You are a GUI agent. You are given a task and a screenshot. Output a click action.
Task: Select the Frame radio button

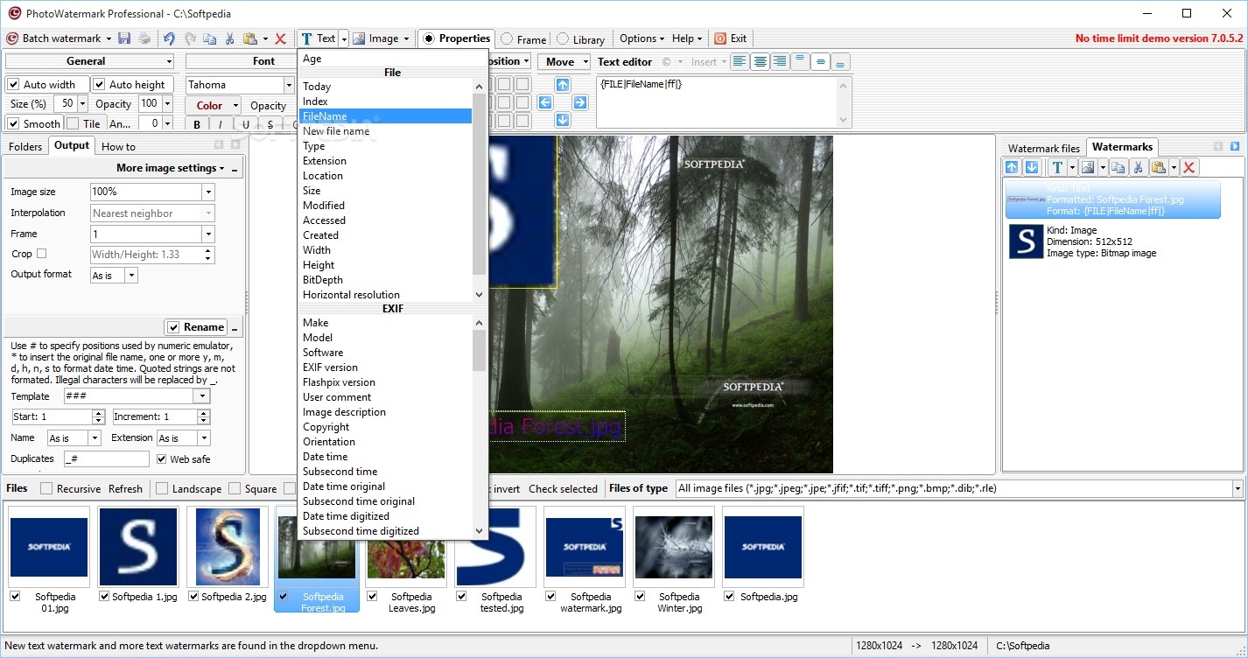point(507,39)
